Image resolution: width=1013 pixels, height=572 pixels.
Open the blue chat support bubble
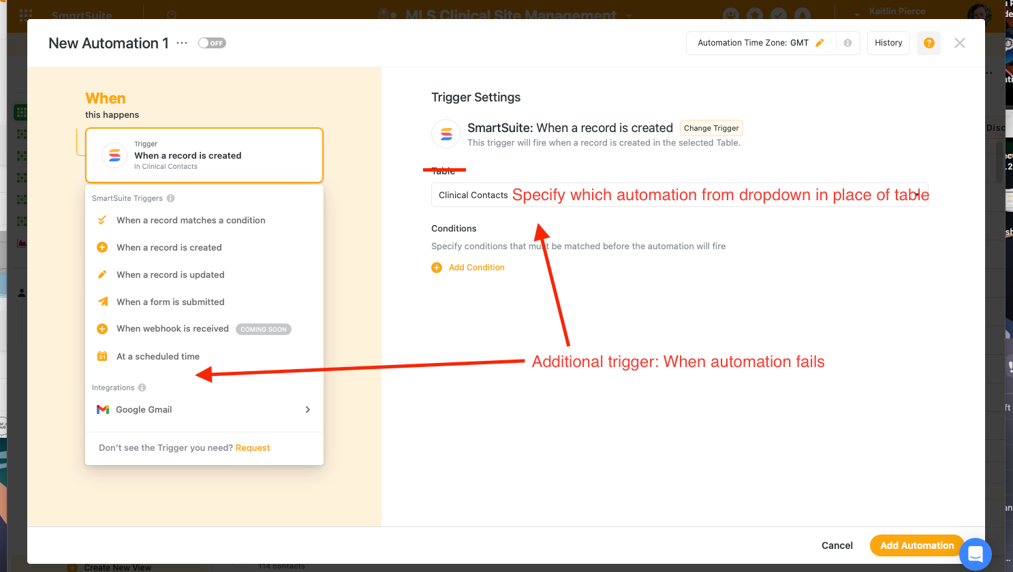click(x=976, y=554)
